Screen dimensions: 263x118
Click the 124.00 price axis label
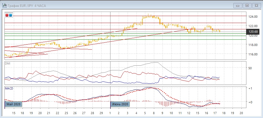253,17
